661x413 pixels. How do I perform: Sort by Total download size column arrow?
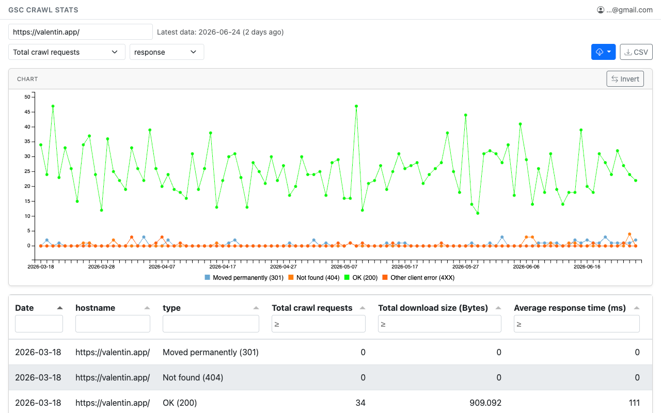click(498, 308)
